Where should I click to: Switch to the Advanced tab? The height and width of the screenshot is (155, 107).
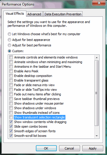tap(34, 14)
